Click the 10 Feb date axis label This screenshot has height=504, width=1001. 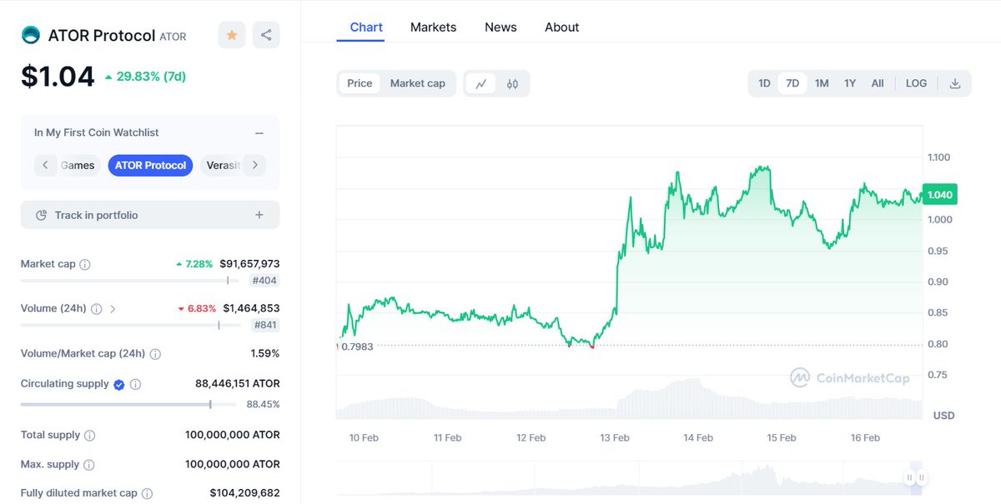[364, 437]
